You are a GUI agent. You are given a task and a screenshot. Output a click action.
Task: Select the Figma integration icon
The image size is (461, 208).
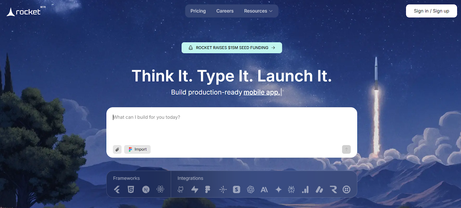coord(207,189)
